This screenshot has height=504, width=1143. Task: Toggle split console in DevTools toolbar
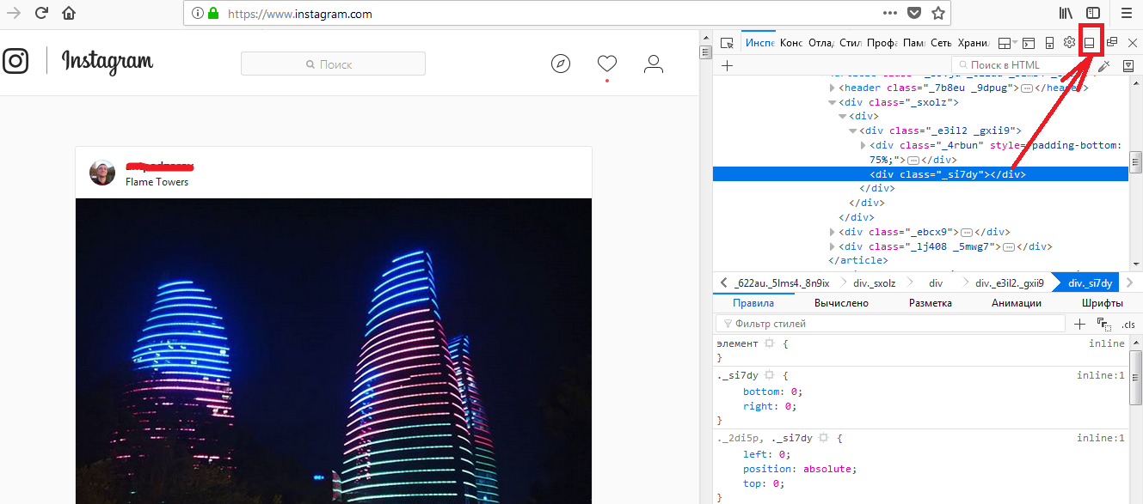coord(1028,43)
